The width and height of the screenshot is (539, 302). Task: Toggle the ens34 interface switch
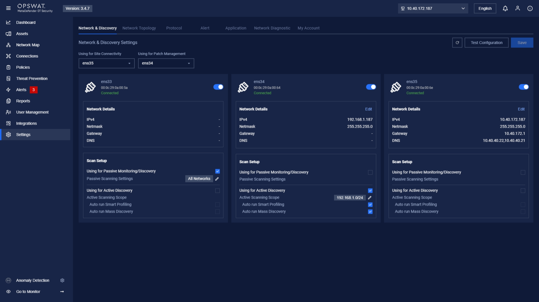pyautogui.click(x=371, y=87)
